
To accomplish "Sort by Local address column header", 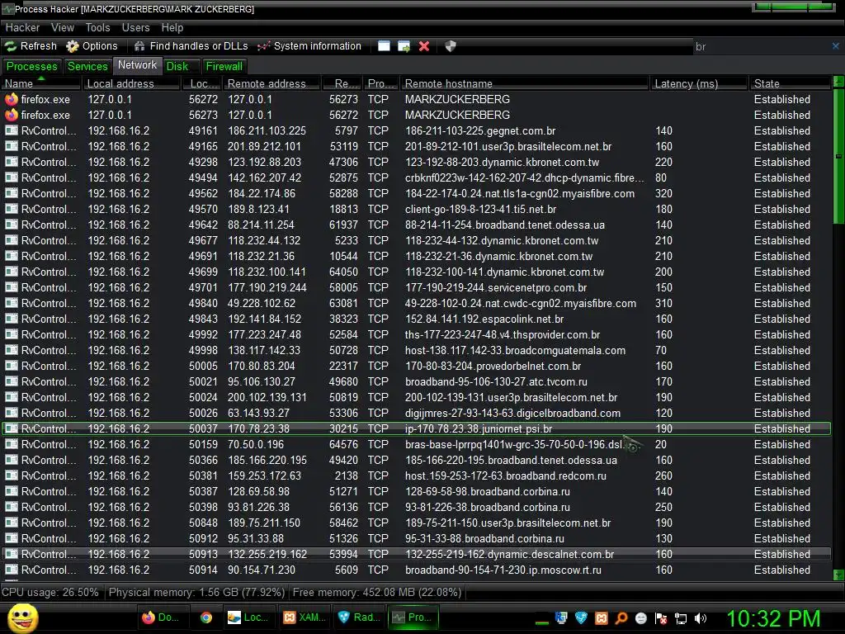I will pyautogui.click(x=131, y=83).
